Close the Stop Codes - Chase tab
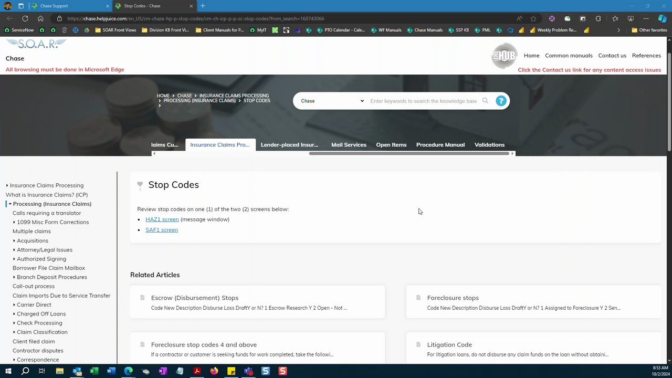Screen dimensions: 672x378 [x=191, y=6]
